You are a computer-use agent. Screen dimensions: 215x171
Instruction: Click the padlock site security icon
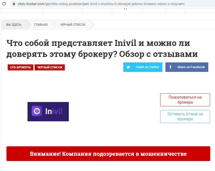pos(14,4)
